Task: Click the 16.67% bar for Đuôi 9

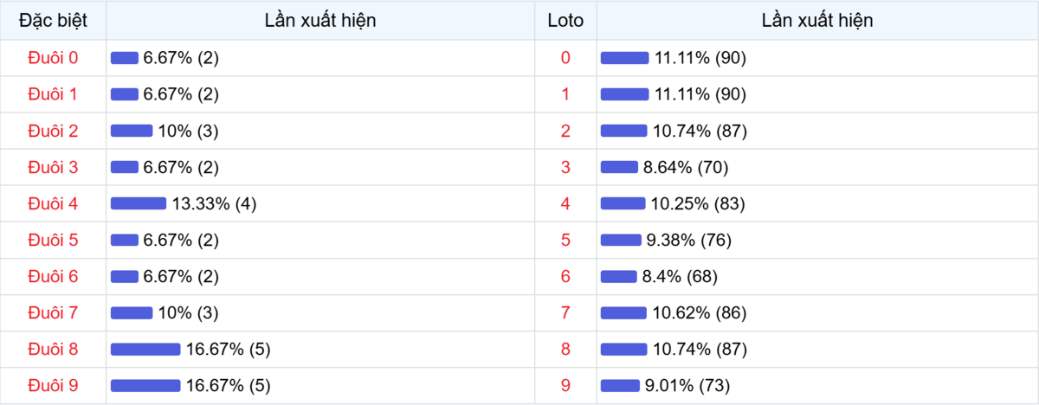Action: (145, 386)
